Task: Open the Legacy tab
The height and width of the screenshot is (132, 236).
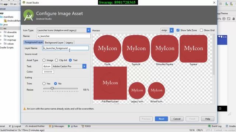Action: 69,43
